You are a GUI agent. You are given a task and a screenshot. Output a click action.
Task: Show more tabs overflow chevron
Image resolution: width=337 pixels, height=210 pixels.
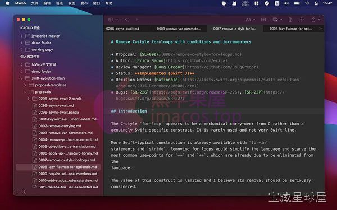pyautogui.click(x=321, y=29)
